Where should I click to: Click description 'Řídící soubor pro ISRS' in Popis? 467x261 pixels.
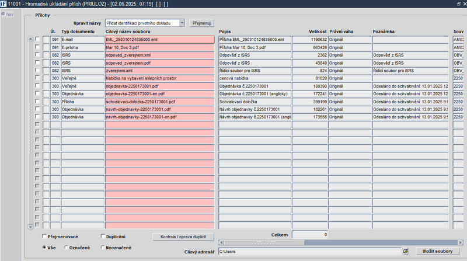(x=255, y=71)
